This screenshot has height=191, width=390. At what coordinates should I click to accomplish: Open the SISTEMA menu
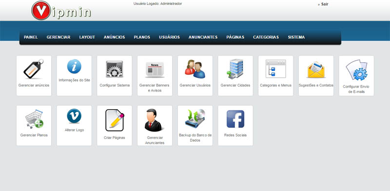(296, 37)
